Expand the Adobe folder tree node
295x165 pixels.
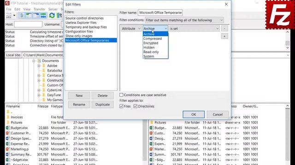pyautogui.click(x=39, y=66)
